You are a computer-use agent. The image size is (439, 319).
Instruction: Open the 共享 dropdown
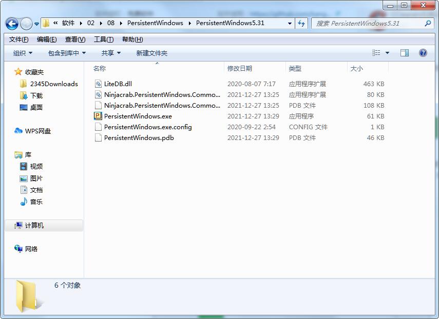click(x=111, y=53)
